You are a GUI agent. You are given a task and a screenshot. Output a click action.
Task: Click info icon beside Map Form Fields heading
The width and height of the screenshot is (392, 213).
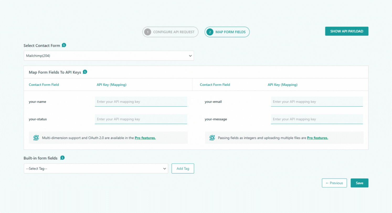click(x=85, y=72)
